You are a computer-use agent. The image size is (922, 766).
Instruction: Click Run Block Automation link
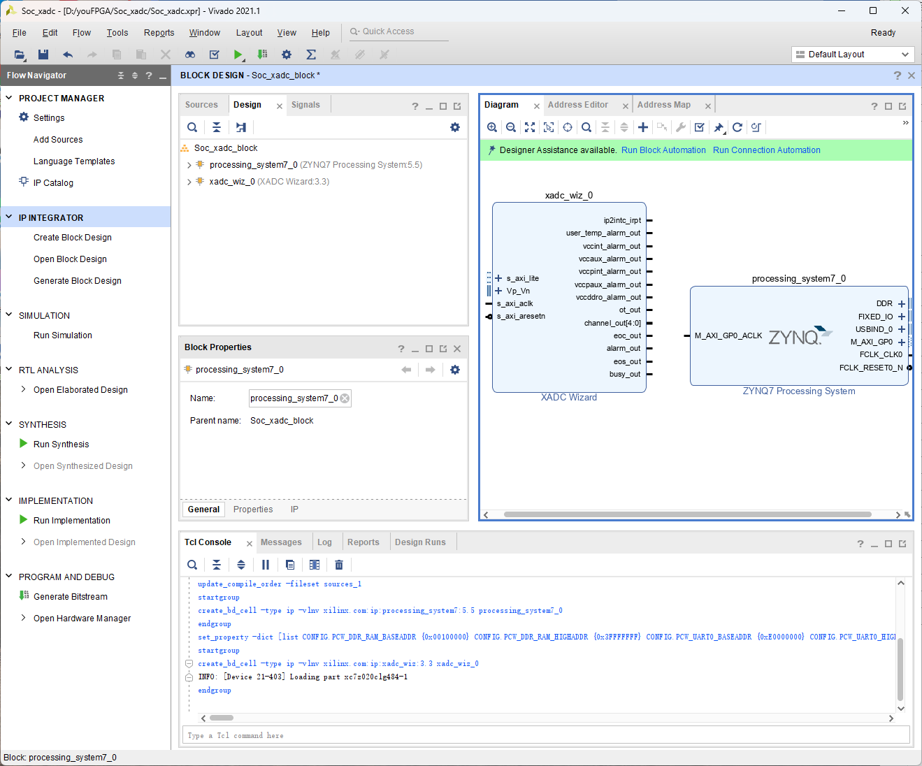tap(663, 150)
